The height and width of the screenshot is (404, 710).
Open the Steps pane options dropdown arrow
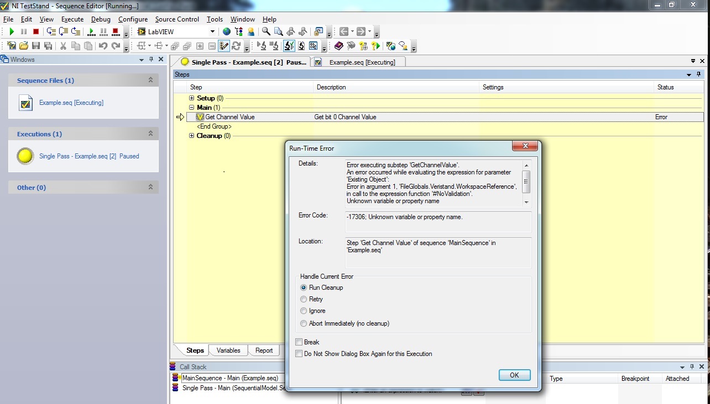click(x=689, y=75)
